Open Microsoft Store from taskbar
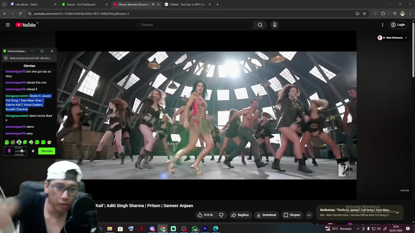 pyautogui.click(x=120, y=229)
